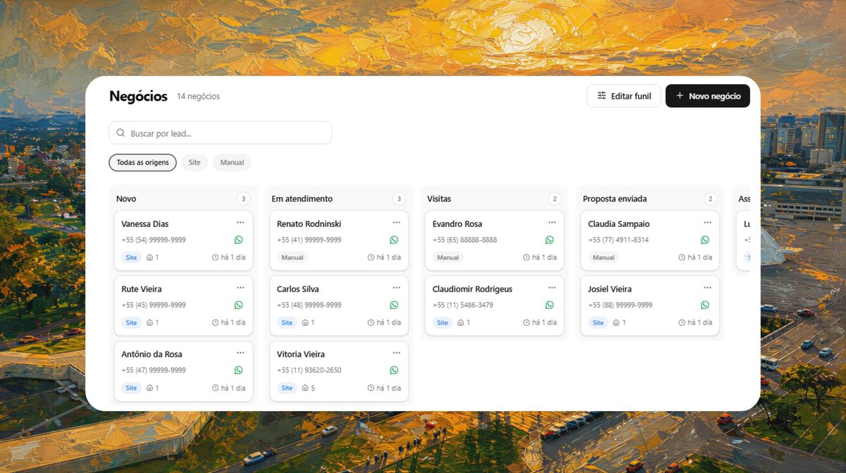Image resolution: width=846 pixels, height=473 pixels.
Task: Open WhatsApp chat for Josiel Vieira
Action: [x=705, y=305]
